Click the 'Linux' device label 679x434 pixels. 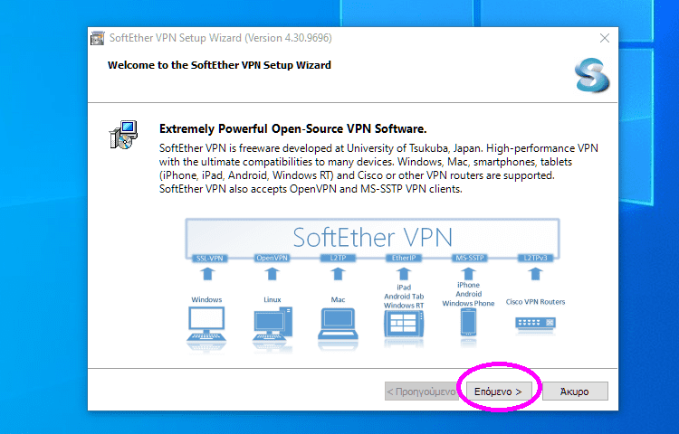tap(273, 299)
